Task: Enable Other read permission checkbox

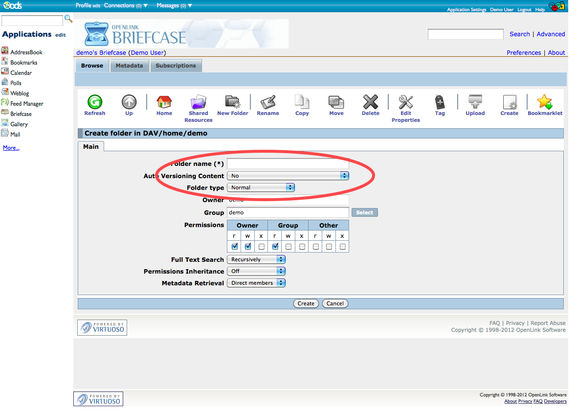Action: tap(316, 246)
